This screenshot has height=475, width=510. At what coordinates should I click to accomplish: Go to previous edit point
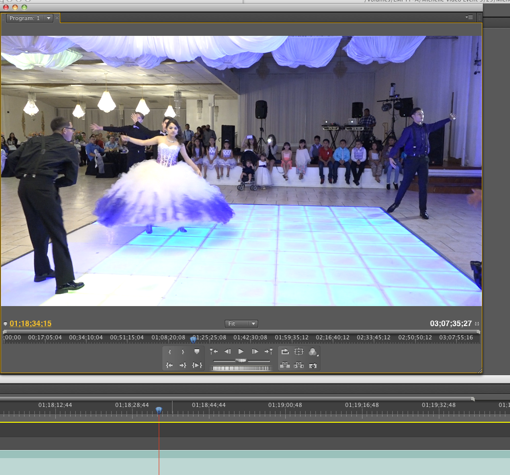point(214,352)
